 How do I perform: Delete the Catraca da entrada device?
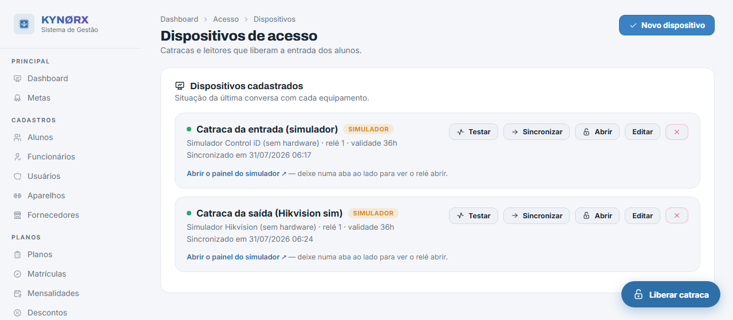coord(677,131)
